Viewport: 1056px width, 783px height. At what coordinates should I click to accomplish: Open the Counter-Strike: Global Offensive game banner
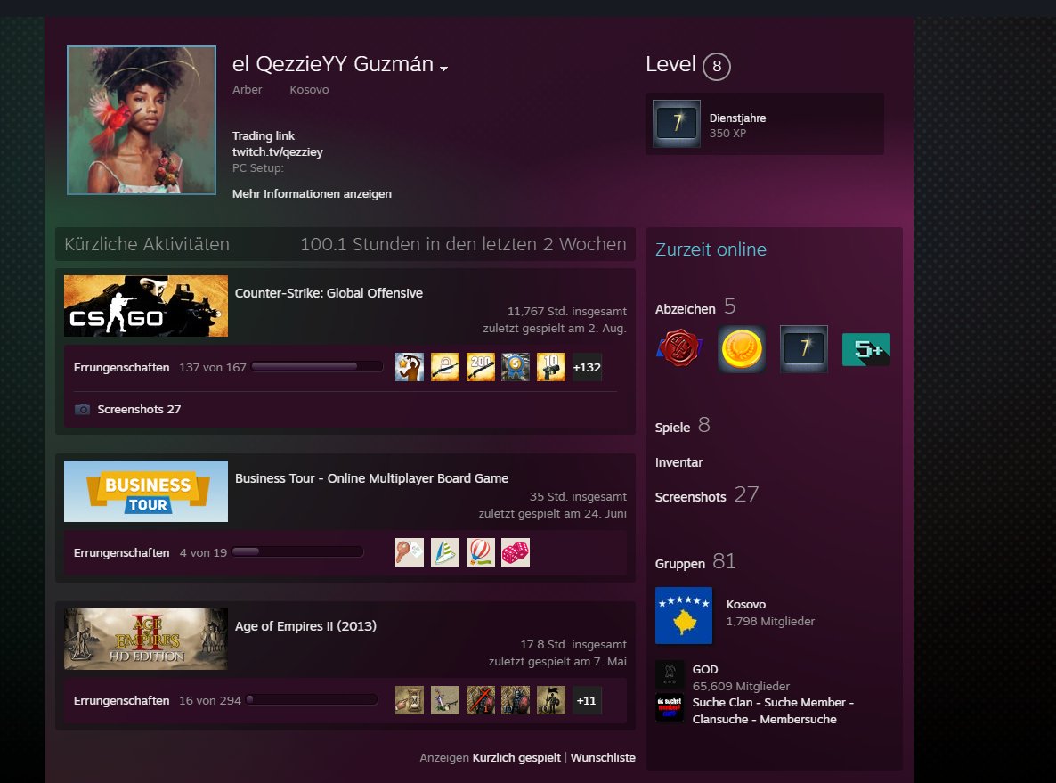click(145, 306)
